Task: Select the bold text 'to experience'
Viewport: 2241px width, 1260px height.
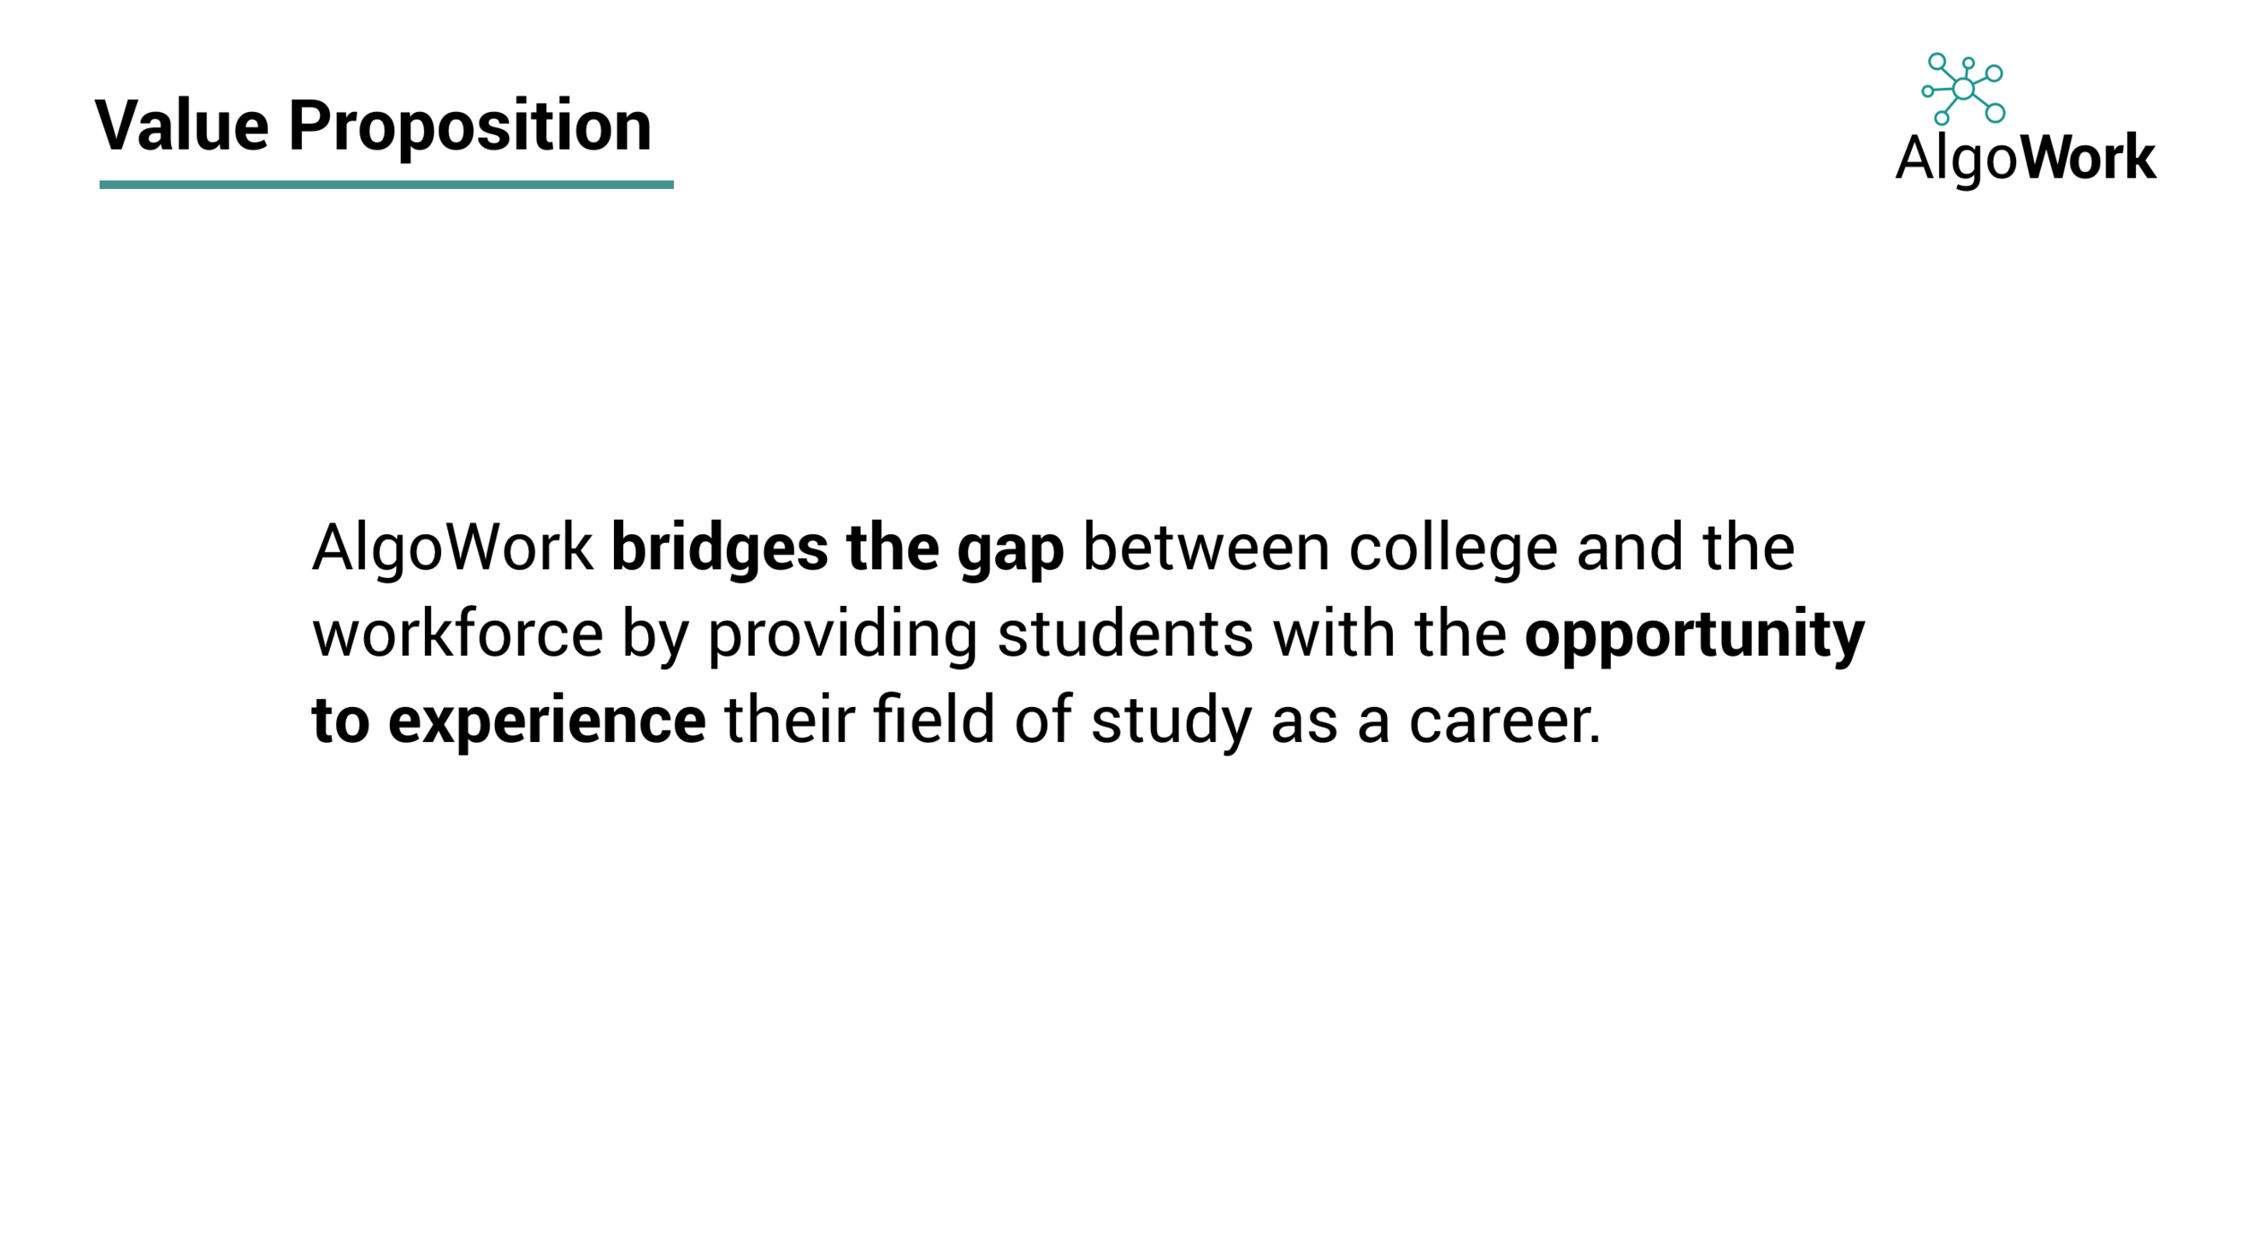Action: coord(509,722)
